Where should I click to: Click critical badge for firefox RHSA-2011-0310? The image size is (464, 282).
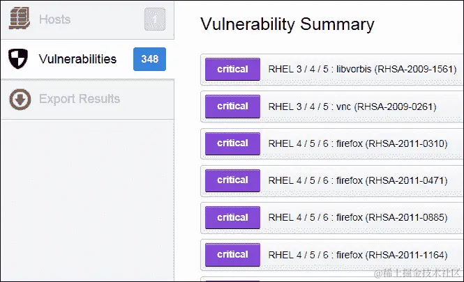pyautogui.click(x=232, y=143)
